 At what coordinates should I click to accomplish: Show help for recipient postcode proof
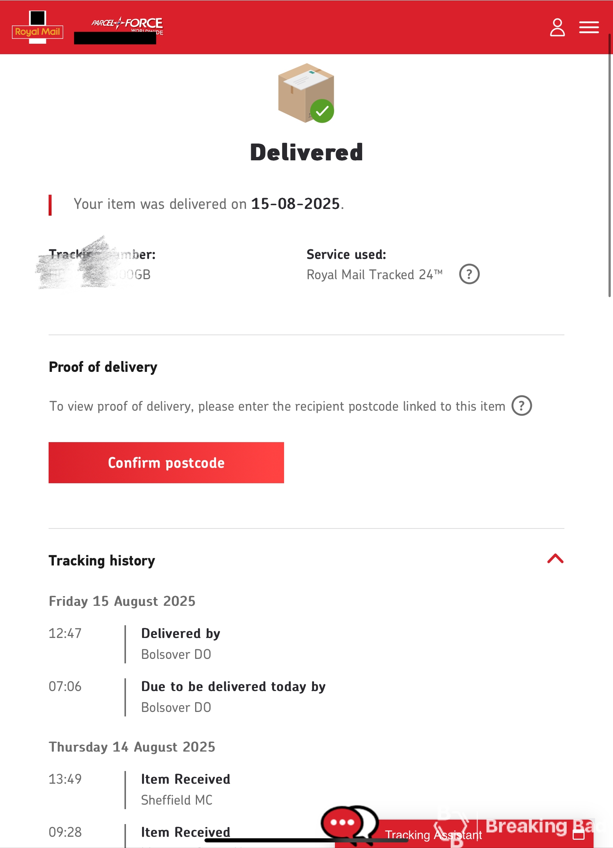click(x=521, y=406)
